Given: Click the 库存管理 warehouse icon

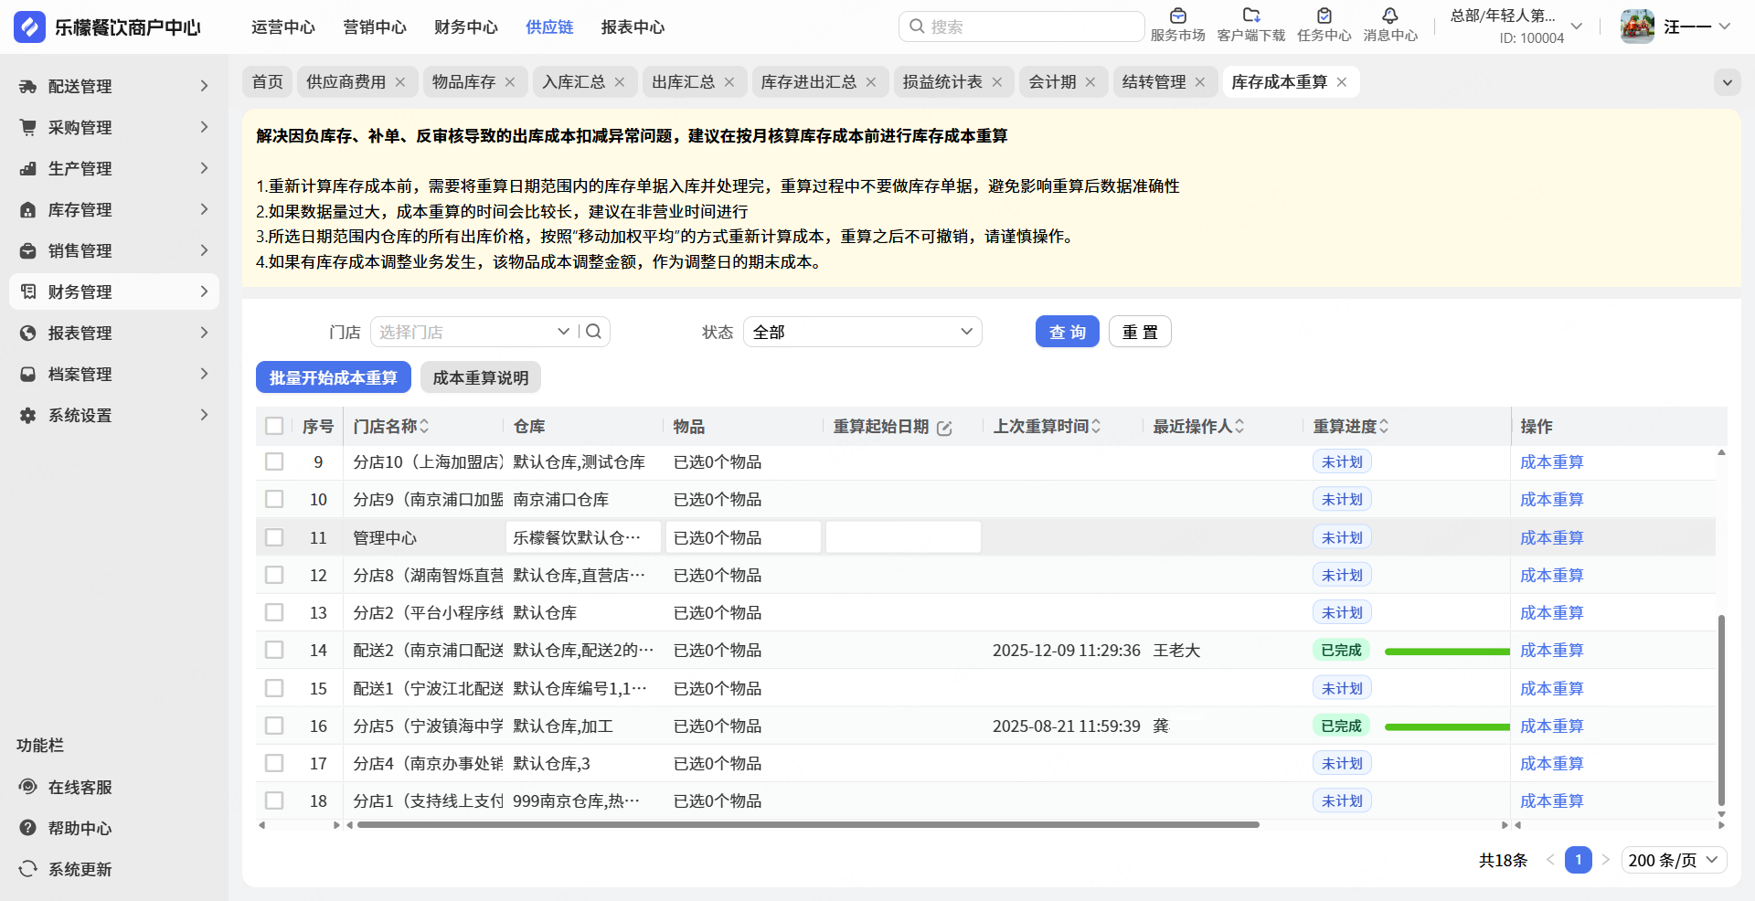Looking at the screenshot, I should 28,209.
